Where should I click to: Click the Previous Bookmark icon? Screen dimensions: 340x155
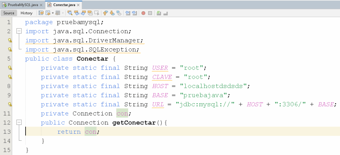106,13
